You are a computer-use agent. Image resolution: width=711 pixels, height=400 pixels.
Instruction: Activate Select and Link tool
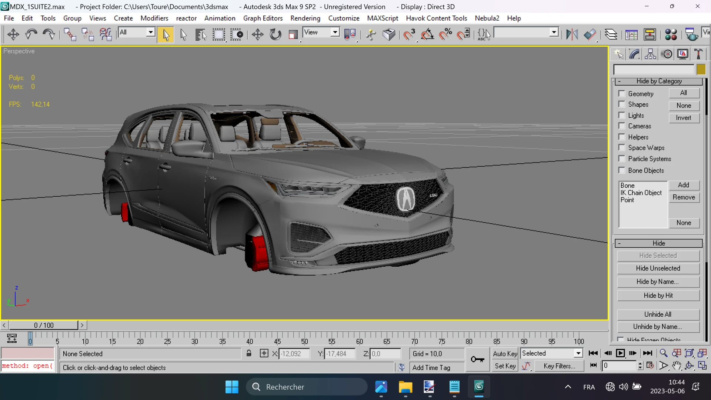point(70,34)
